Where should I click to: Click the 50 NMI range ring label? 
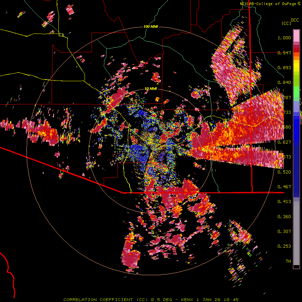[x=151, y=89]
